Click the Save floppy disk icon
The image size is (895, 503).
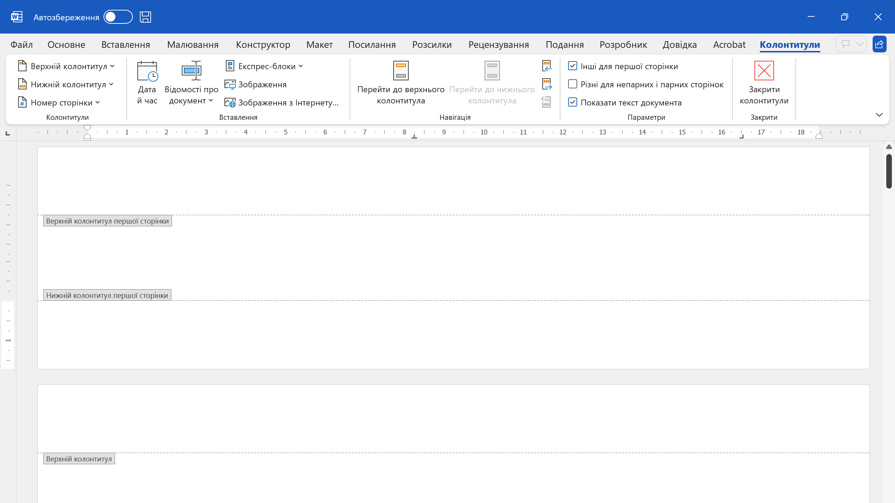tap(145, 17)
